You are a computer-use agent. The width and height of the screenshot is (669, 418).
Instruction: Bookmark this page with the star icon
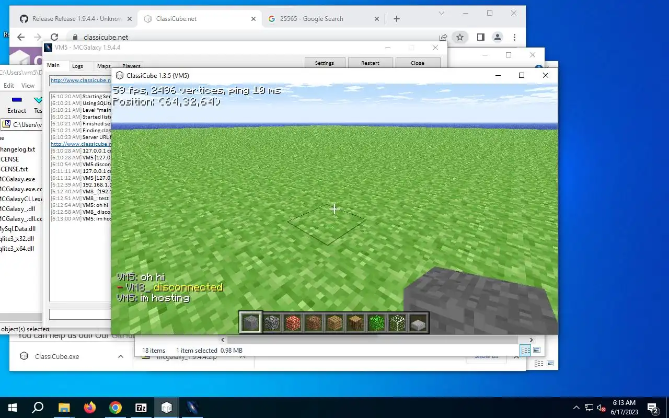(x=460, y=37)
